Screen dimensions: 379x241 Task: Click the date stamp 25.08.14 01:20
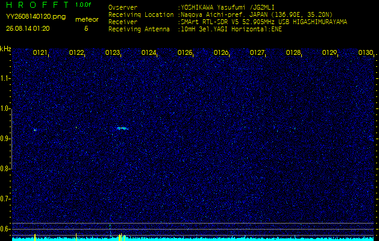(28, 28)
